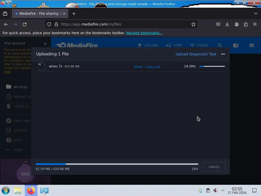This screenshot has height=196, width=261.
Task: Open the Firefox hamburger menu
Action: click(255, 24)
